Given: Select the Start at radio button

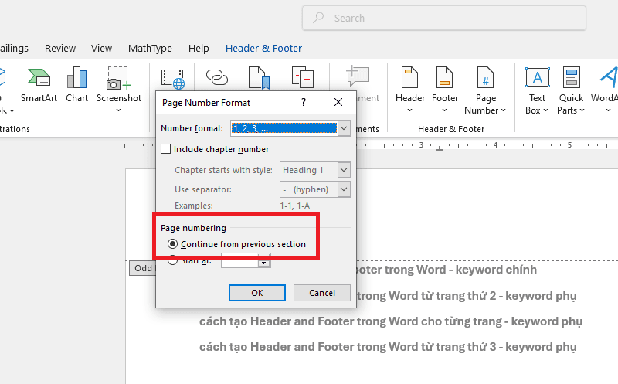Looking at the screenshot, I should (172, 260).
